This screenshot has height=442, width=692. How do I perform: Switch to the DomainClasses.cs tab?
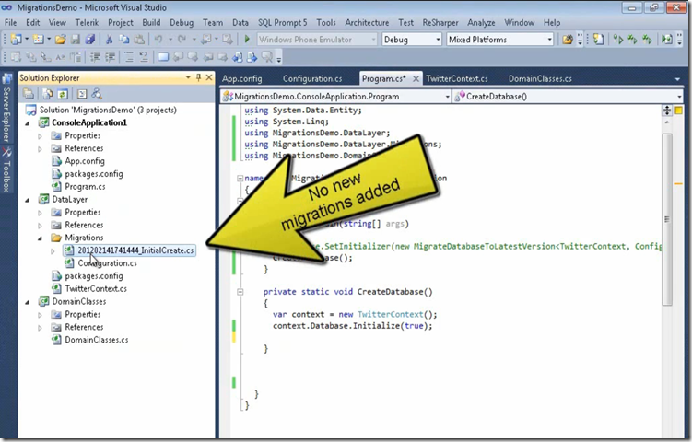click(540, 79)
